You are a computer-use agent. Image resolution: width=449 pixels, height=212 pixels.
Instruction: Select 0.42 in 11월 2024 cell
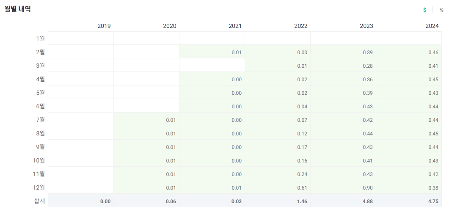(433, 174)
